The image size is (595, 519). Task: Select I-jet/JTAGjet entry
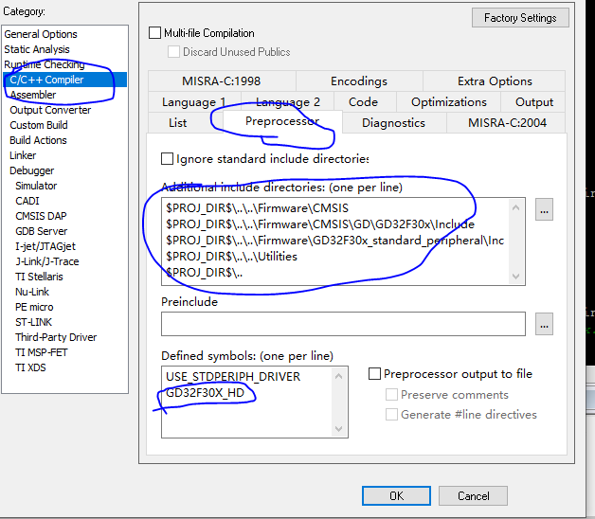click(45, 246)
